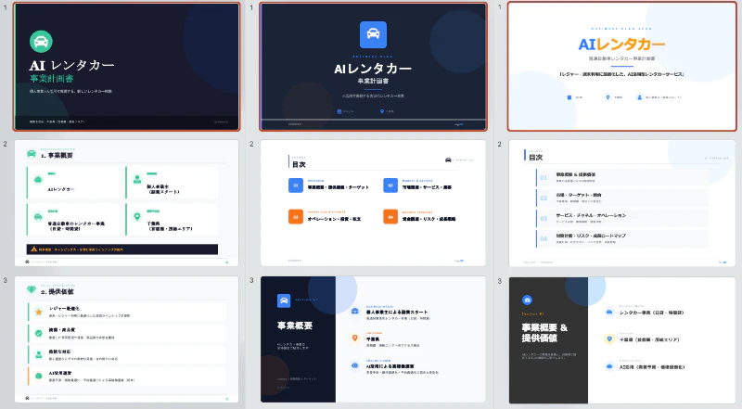Open the 目次 slide with stacked 01–04 rows
Viewport: 742px width, 409px height.
[621, 202]
